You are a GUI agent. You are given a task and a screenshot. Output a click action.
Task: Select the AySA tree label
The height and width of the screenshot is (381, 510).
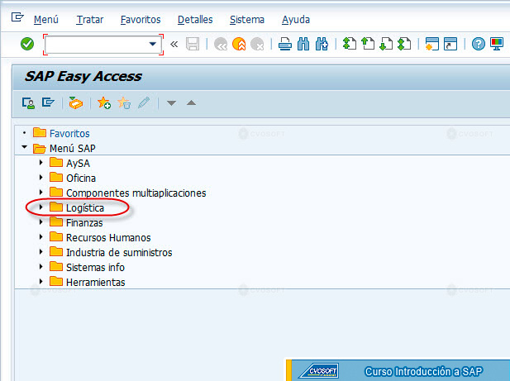(78, 163)
